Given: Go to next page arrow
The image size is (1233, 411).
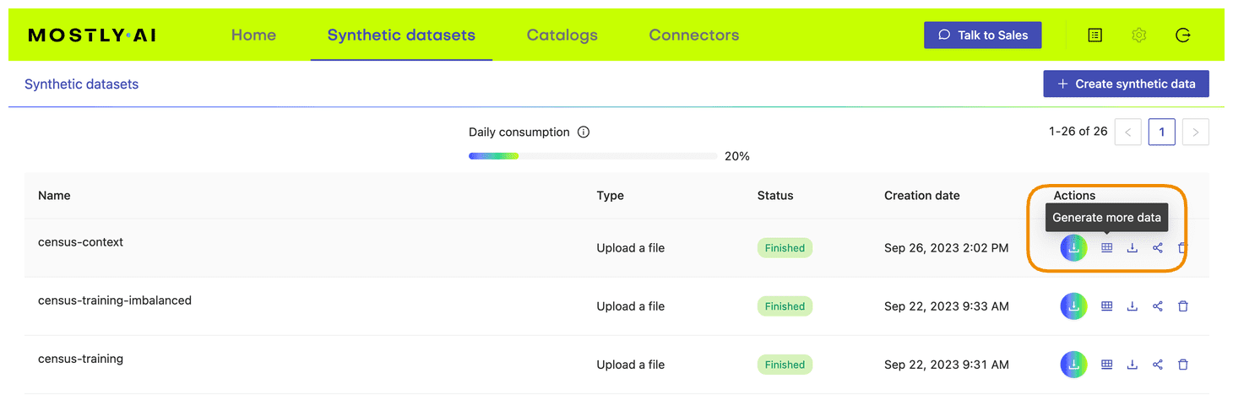Looking at the screenshot, I should click(x=1196, y=132).
